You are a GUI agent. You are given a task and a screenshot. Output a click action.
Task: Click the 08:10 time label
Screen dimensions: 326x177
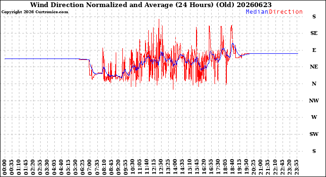[x=104, y=168]
